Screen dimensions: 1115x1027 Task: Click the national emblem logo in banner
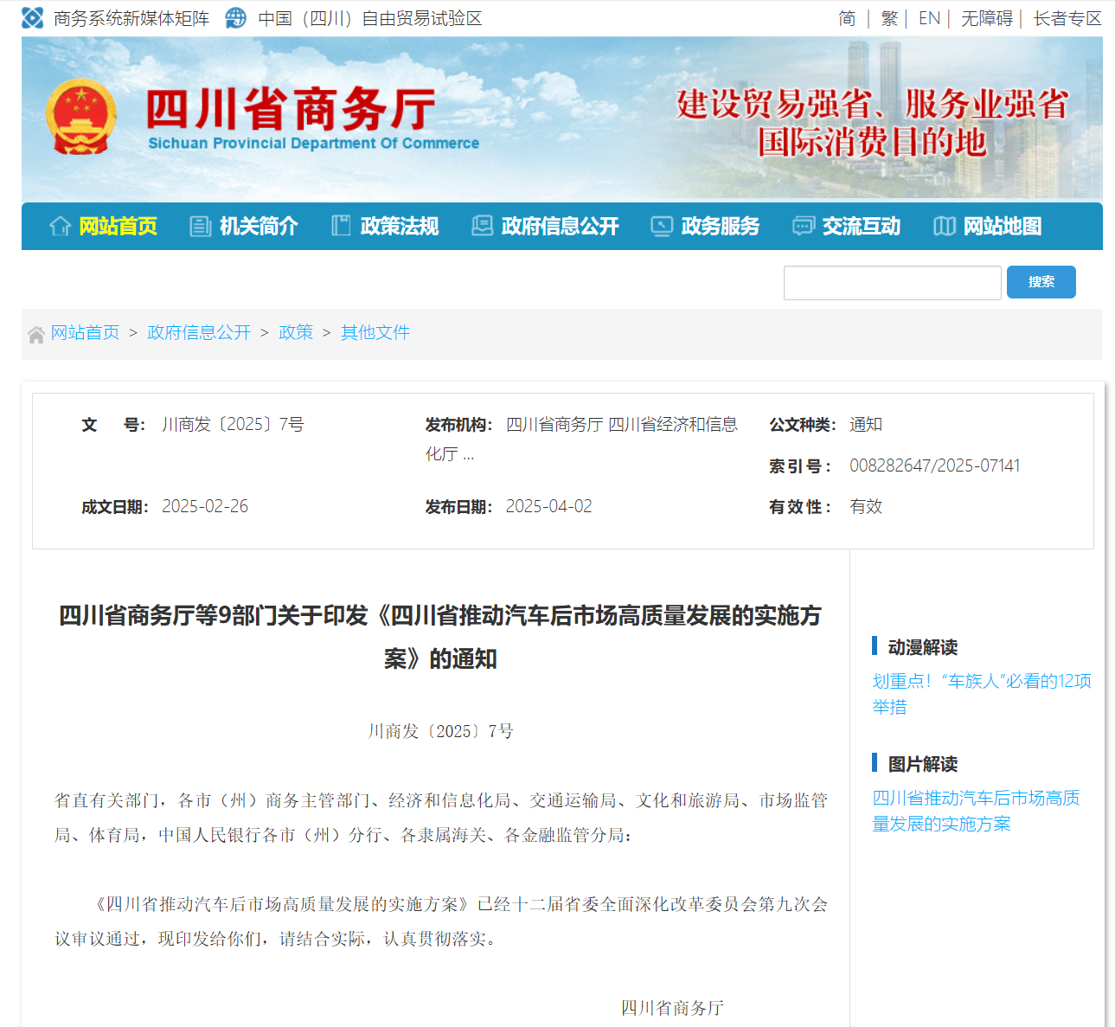coord(80,117)
